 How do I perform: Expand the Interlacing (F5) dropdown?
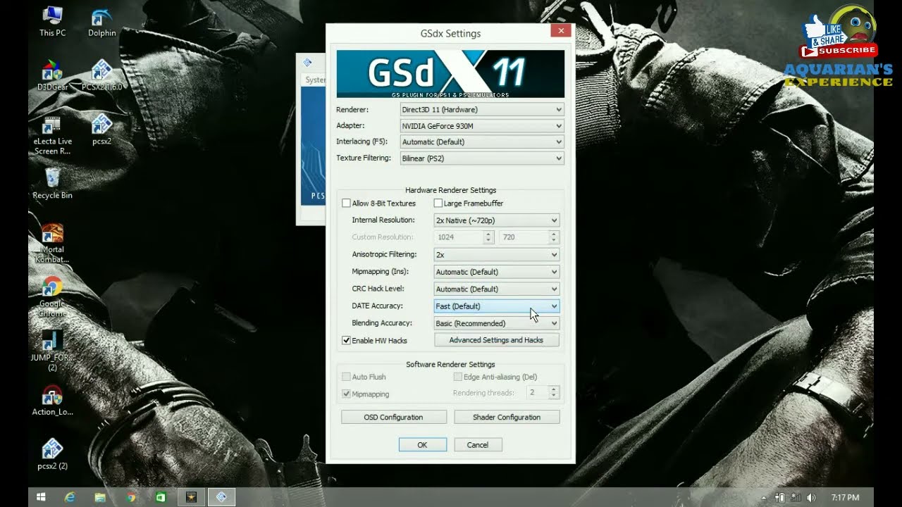tap(482, 142)
